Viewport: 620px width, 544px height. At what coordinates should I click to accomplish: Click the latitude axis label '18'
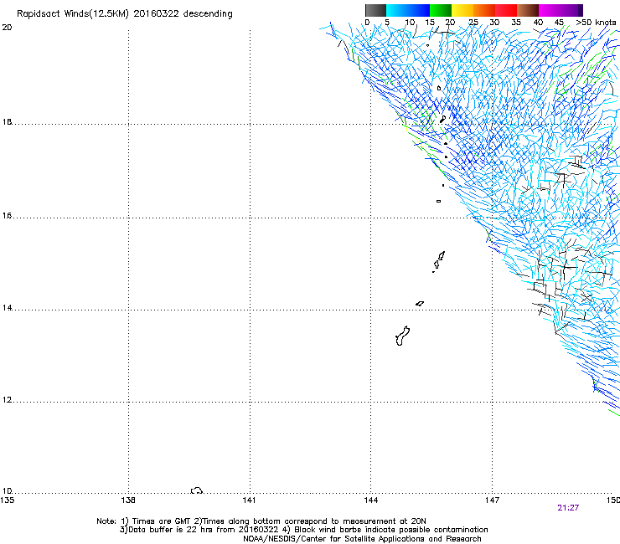tap(7, 121)
